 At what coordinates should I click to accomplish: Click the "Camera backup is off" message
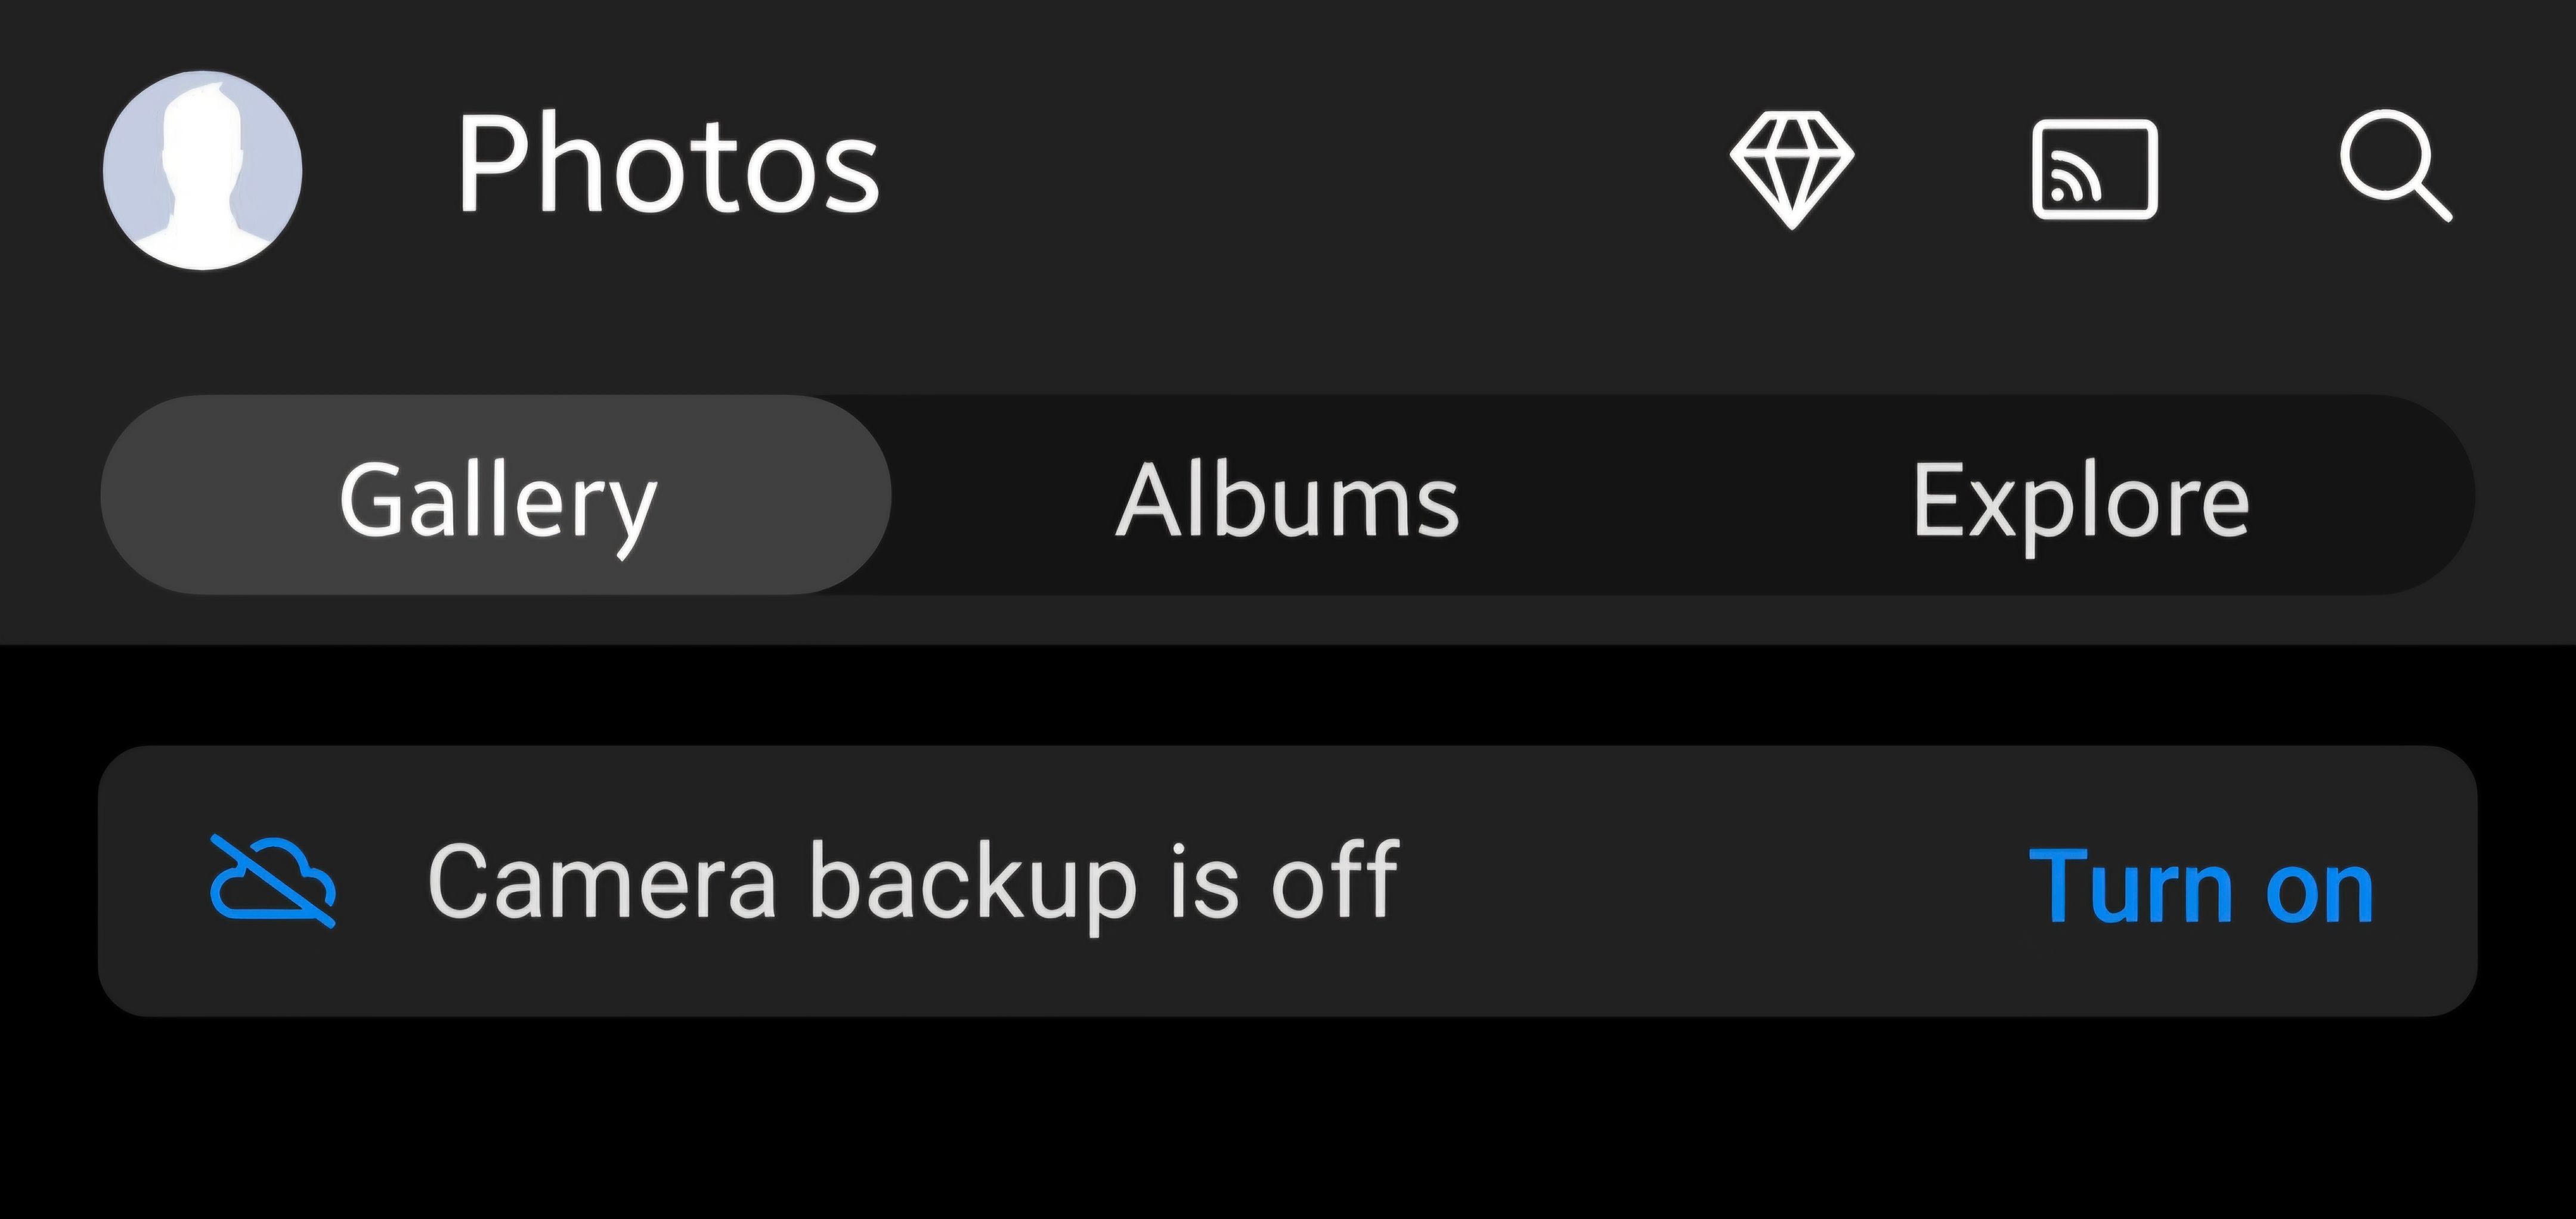point(913,882)
